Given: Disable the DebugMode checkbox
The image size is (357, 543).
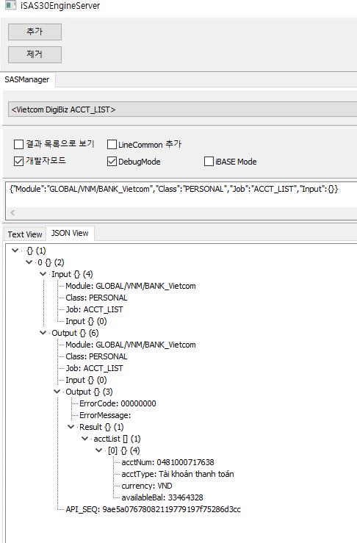Looking at the screenshot, I should pyautogui.click(x=112, y=162).
